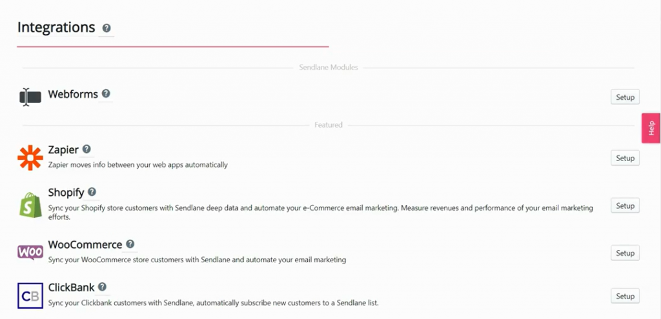Screen dimensions: 661x319
Task: Click the help icon next to ClickBank
Action: click(x=102, y=287)
